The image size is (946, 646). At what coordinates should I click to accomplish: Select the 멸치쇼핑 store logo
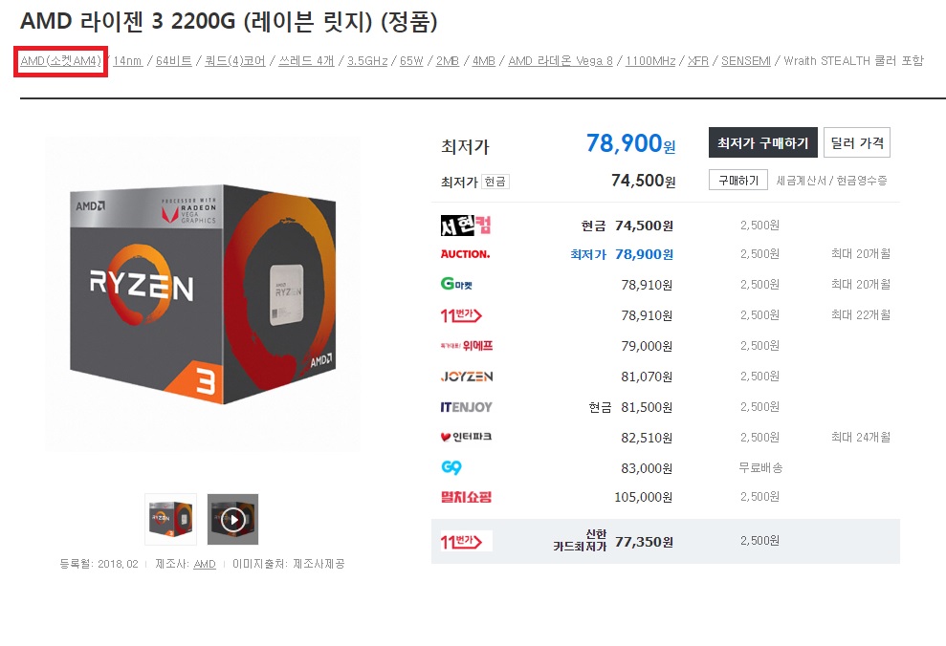[x=466, y=497]
